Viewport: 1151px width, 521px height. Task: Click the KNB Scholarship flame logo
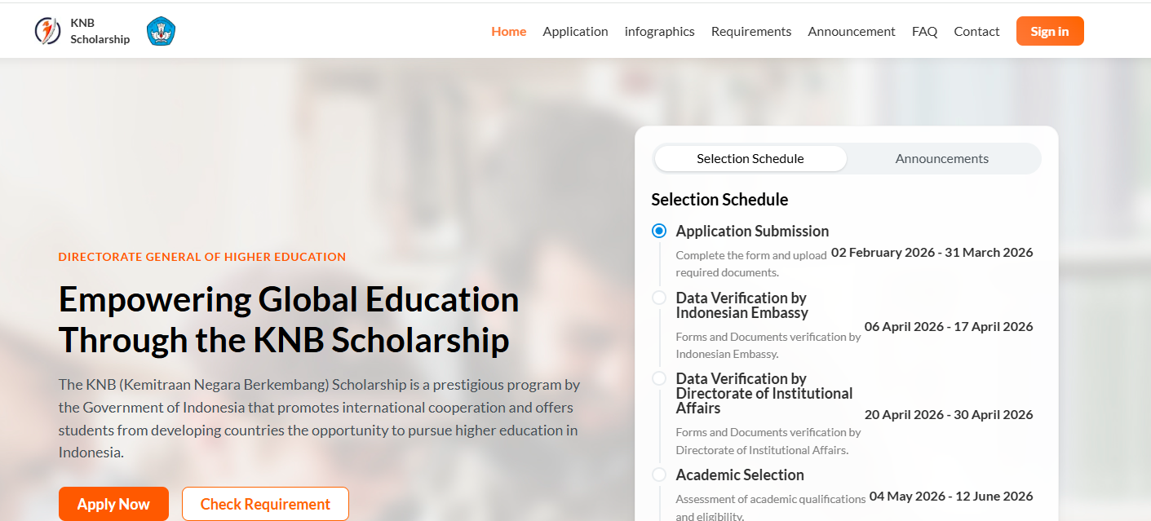tap(47, 31)
